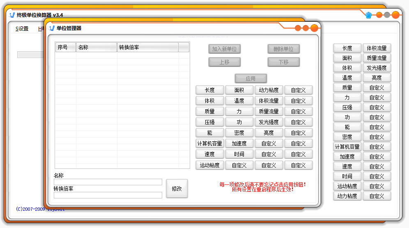Select 发光强度 in the 单位管理器 dialog
This screenshot has height=228, width=409.
[269, 122]
